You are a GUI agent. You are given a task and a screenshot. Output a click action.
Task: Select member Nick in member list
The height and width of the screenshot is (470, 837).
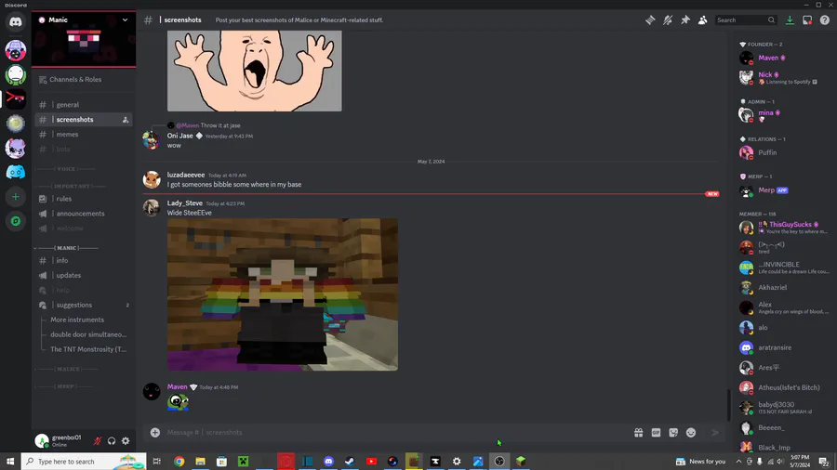tap(784, 77)
